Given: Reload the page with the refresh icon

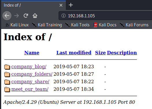Looking at the screenshot, I should [26, 16].
